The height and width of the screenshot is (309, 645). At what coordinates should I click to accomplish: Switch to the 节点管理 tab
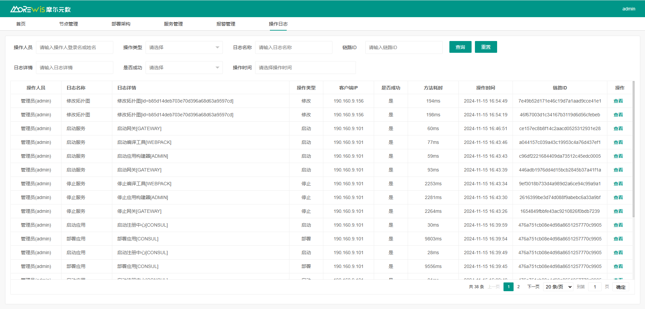(68, 24)
